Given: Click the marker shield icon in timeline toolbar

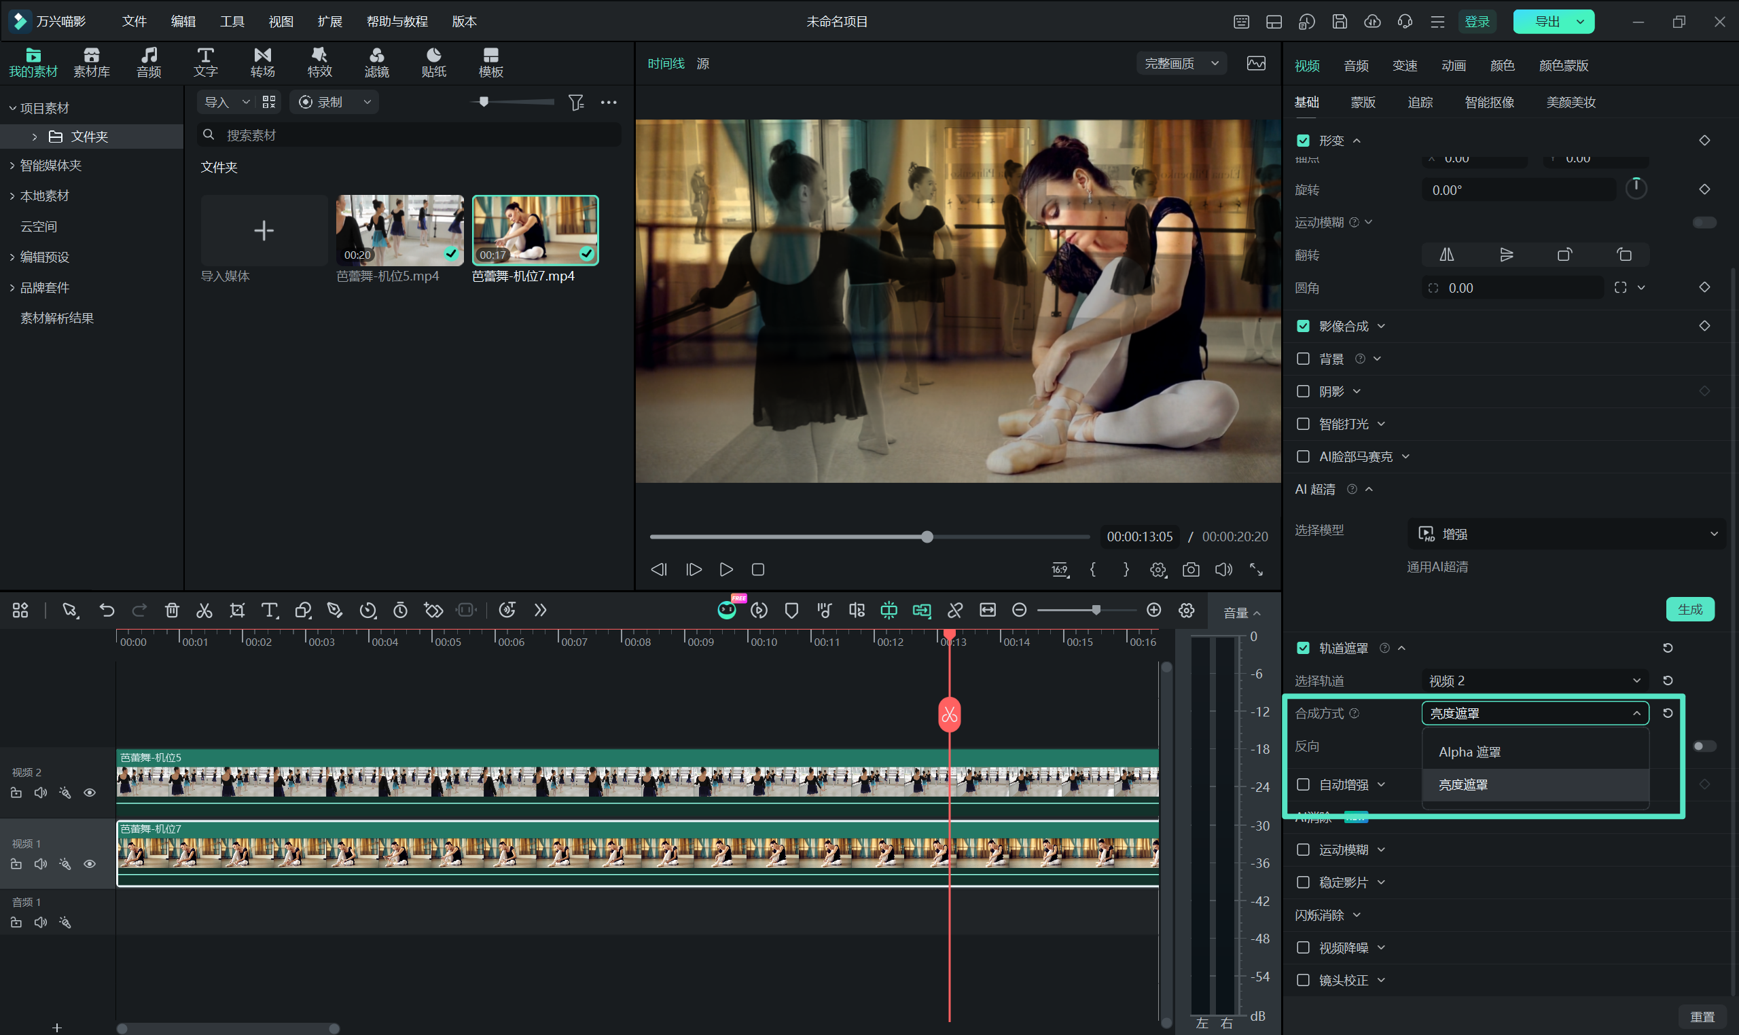Looking at the screenshot, I should click(791, 611).
